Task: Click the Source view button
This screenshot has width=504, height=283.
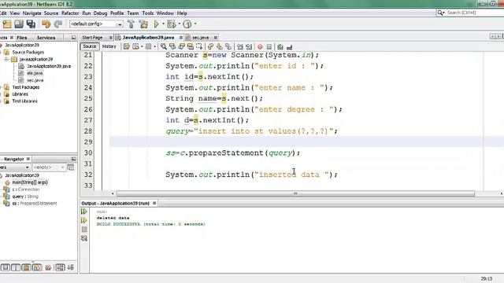Action: 89,46
